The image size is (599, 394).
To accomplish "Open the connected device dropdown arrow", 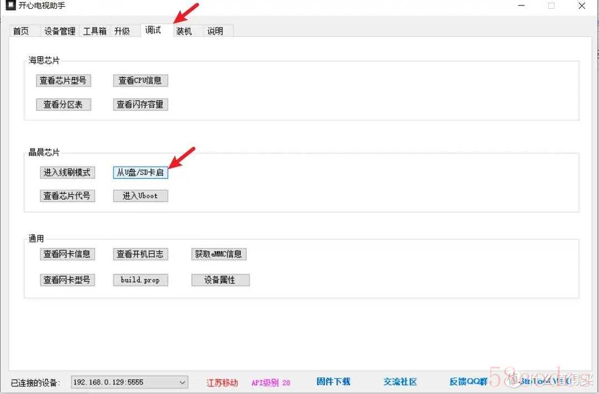I will (182, 382).
